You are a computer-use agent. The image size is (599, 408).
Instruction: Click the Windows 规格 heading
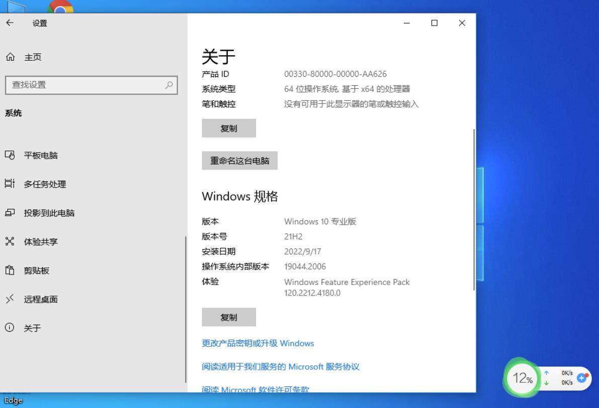point(240,196)
